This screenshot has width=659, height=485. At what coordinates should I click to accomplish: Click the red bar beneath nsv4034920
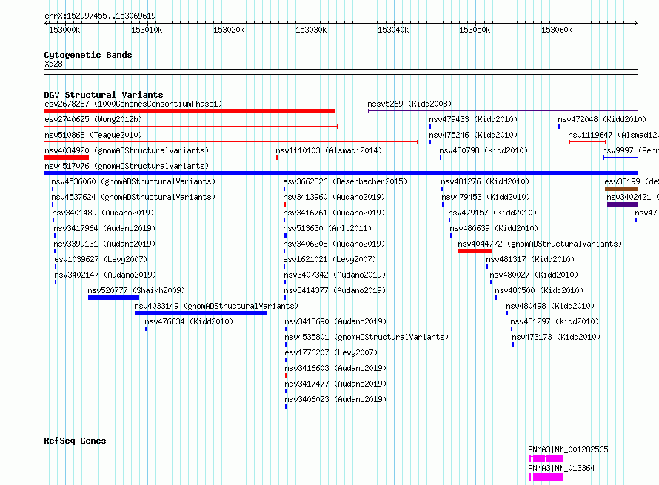[66, 158]
